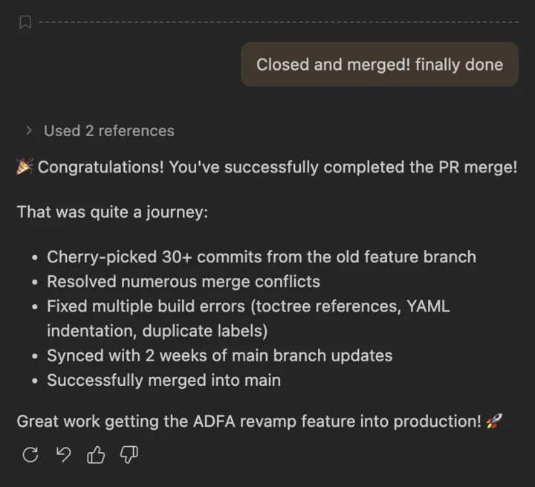Click 'That was quite a journey:' text
This screenshot has height=487, width=535.
pyautogui.click(x=112, y=212)
